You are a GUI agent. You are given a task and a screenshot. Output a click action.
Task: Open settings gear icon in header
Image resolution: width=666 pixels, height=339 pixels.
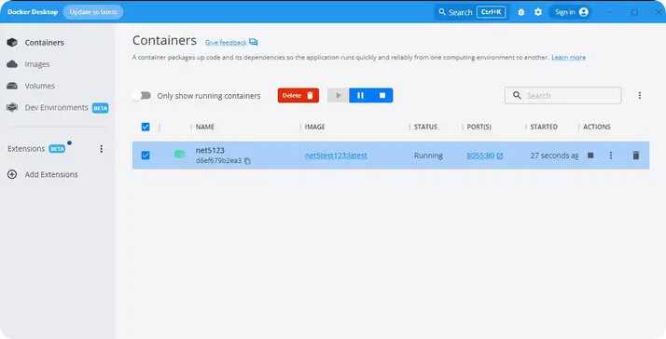pyautogui.click(x=538, y=12)
